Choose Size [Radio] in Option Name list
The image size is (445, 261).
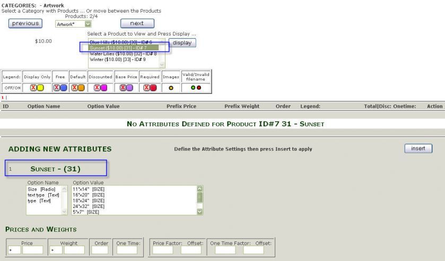pyautogui.click(x=41, y=189)
